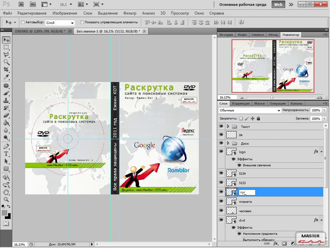Enable the Автовыбор checkbox
Viewport: 330px width, 248px height.
(23, 22)
